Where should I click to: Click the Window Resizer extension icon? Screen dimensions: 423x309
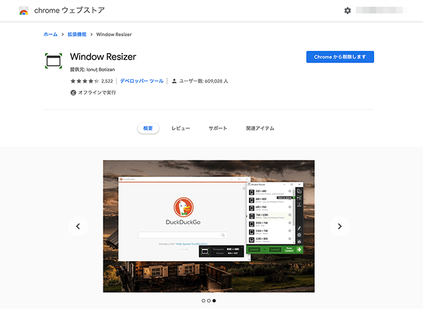(54, 61)
